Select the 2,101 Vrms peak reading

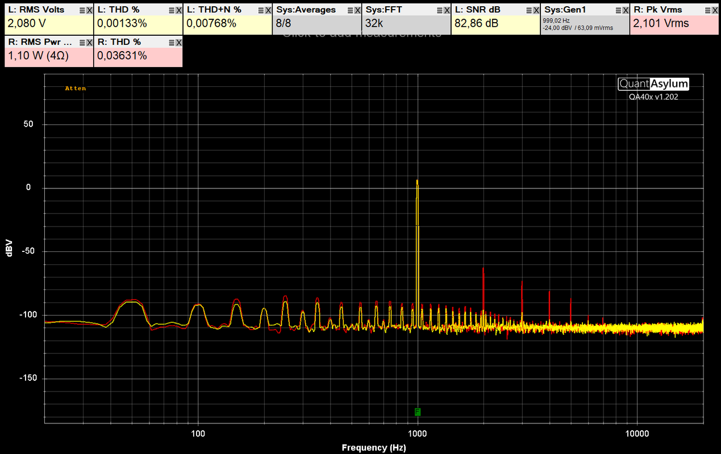(x=661, y=23)
